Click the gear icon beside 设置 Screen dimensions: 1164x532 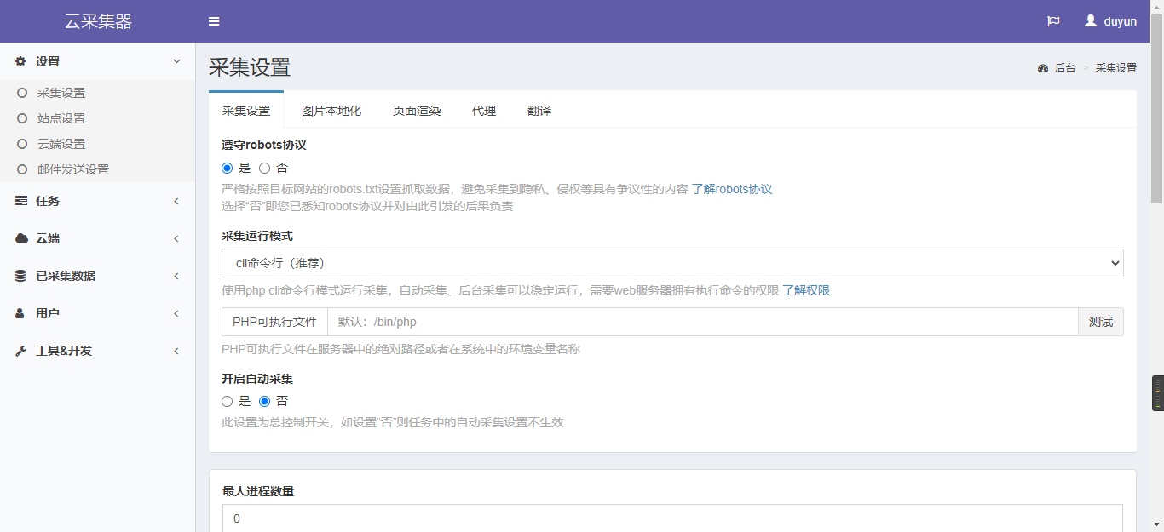[x=21, y=61]
